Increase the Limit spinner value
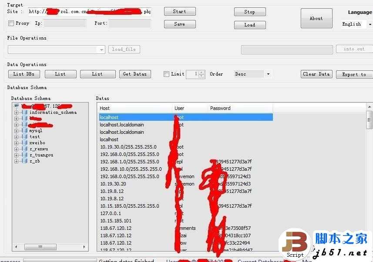This screenshot has height=262, width=373. tap(202, 72)
